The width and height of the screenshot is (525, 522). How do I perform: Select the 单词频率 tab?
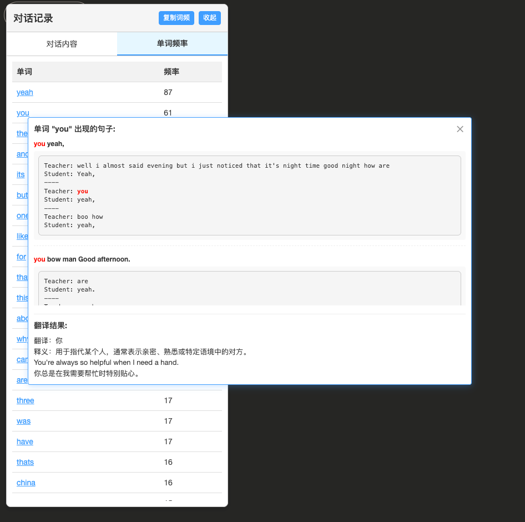[172, 43]
